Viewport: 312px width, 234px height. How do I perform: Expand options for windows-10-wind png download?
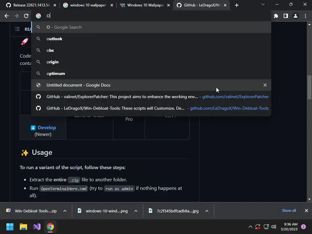[136, 211]
